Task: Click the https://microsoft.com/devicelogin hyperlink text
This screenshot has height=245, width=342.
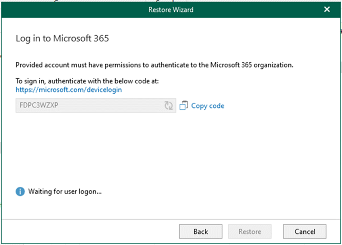Action: click(x=69, y=89)
